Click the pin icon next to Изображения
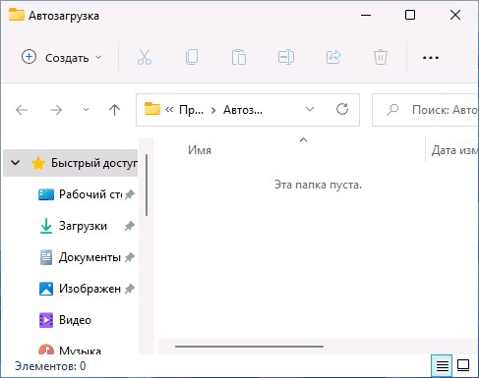 pyautogui.click(x=130, y=289)
